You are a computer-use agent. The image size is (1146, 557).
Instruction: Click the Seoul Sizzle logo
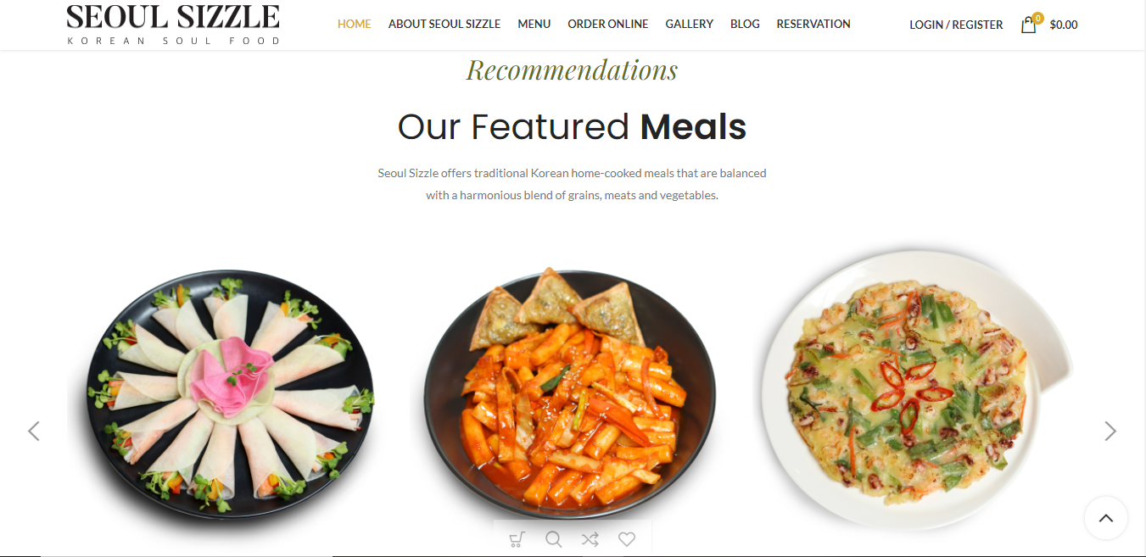coord(173,24)
